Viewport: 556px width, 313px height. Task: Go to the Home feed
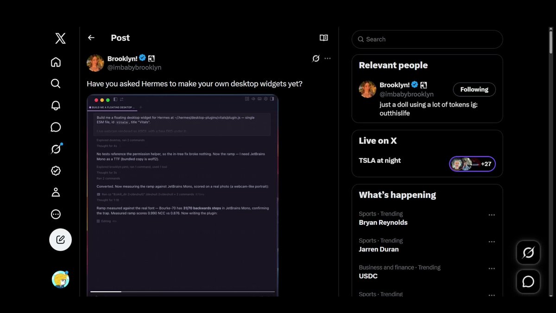coord(56,62)
